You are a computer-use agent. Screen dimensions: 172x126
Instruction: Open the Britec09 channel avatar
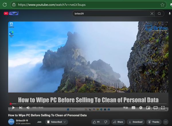pos(11,122)
